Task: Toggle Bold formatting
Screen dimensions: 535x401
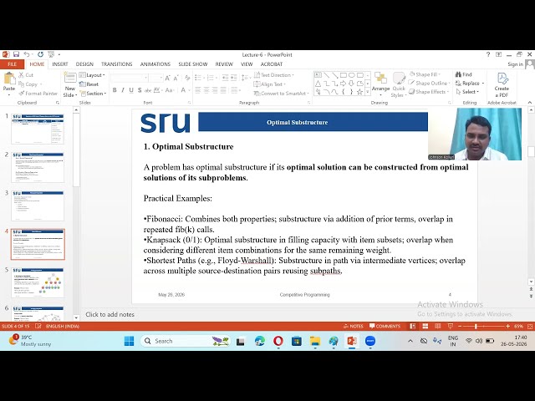Action: pyautogui.click(x=115, y=90)
